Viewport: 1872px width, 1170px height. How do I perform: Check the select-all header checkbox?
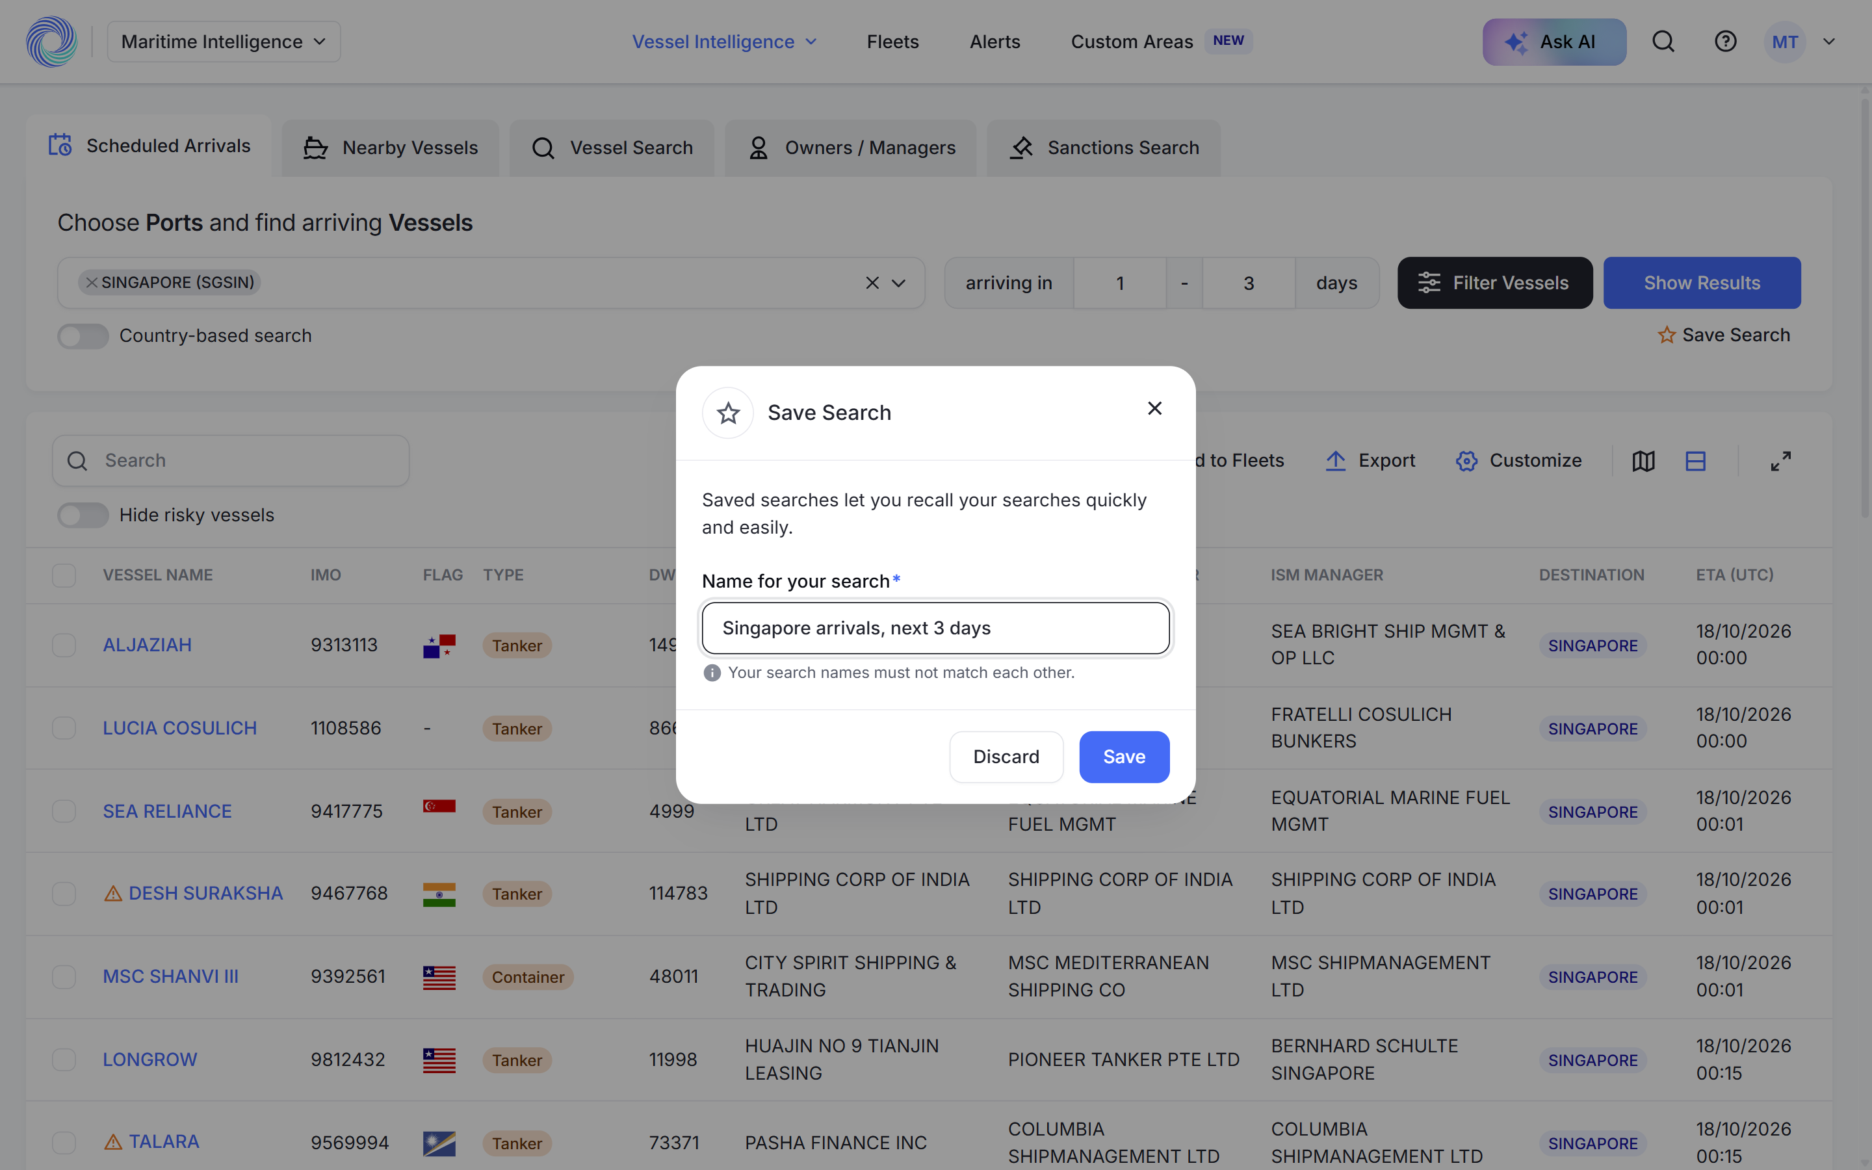pos(64,575)
